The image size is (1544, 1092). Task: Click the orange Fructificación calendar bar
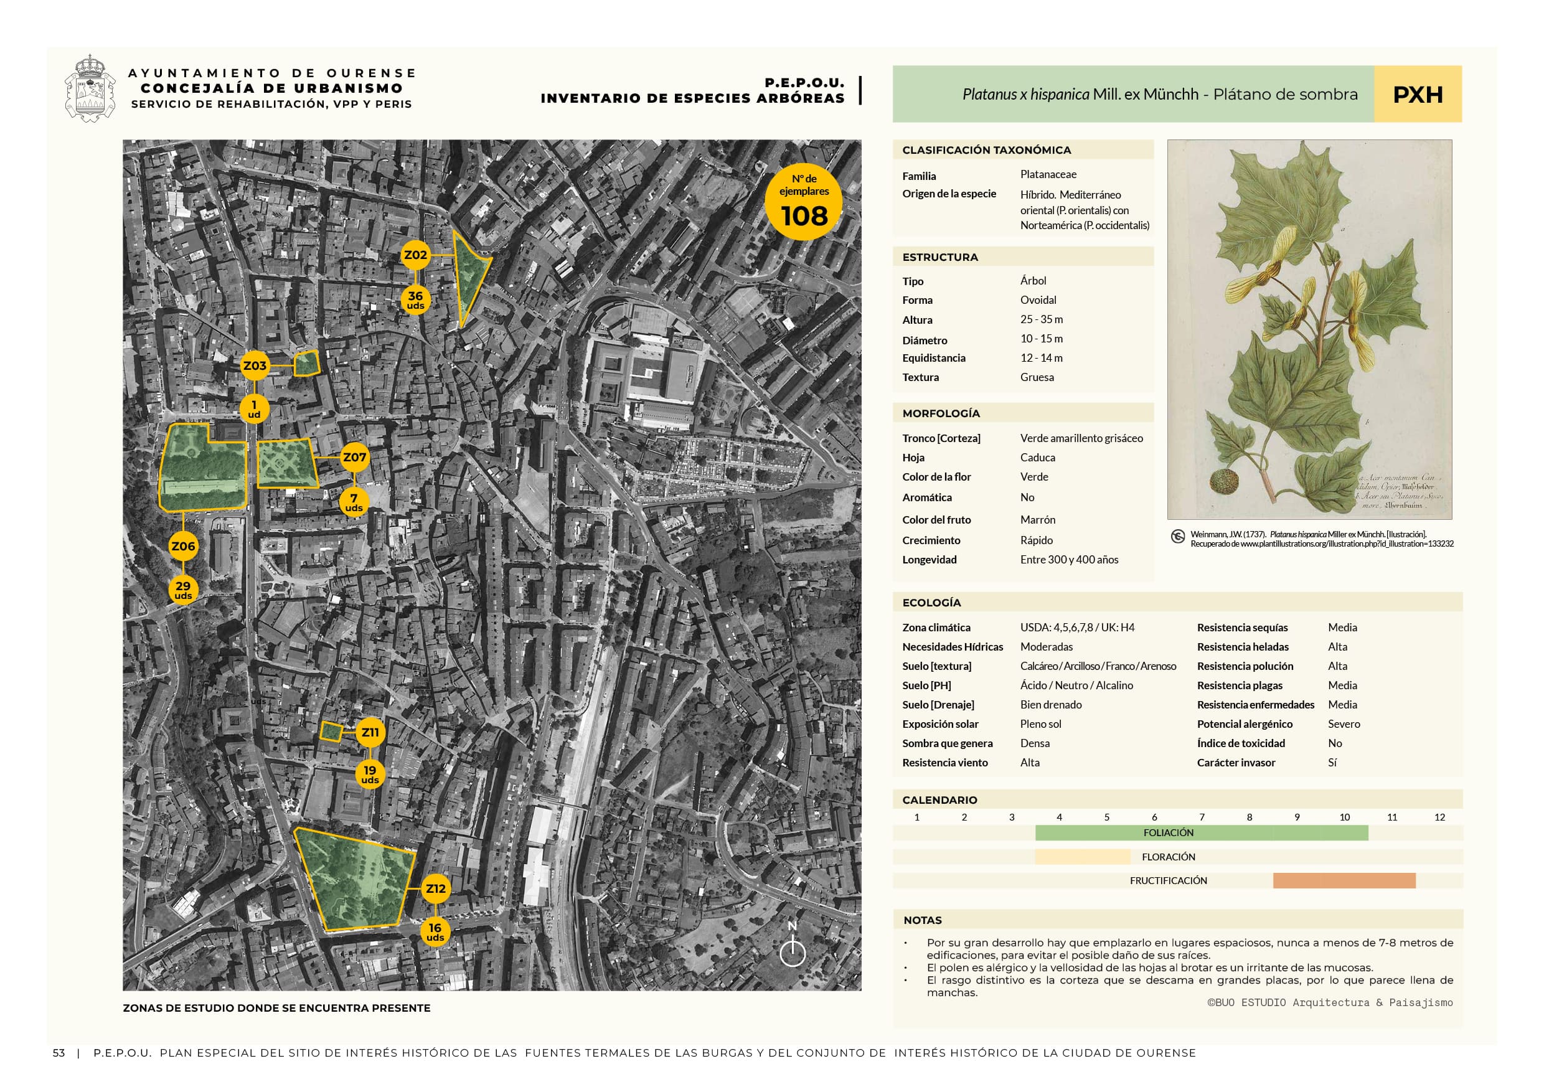[1344, 880]
